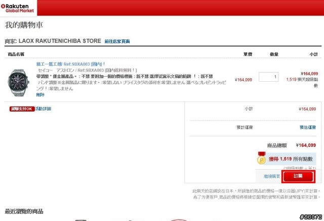Delete item using 刪除 link

40,95
